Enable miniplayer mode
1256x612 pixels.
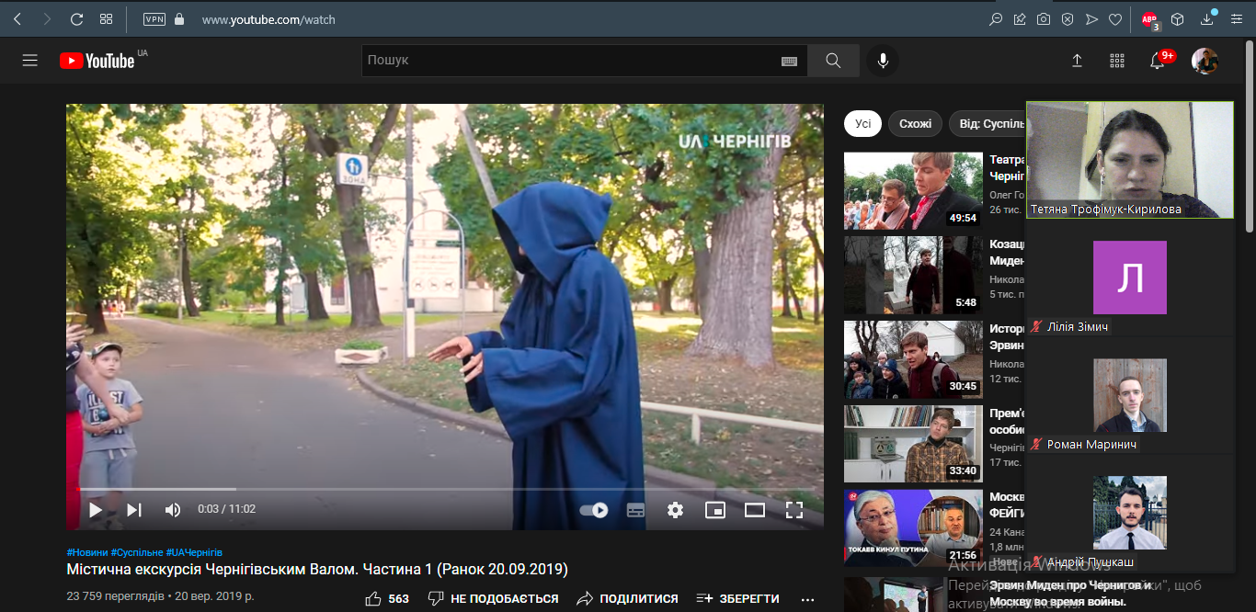[x=714, y=510]
